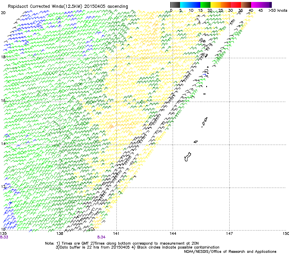Click the 'Rapidscat Corrected Winds(12.5KM)' chart title
Screen dimensions: 289x254
pos(45,6)
